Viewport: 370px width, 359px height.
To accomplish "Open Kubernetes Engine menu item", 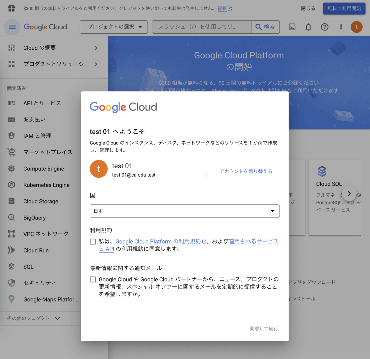I will point(47,185).
